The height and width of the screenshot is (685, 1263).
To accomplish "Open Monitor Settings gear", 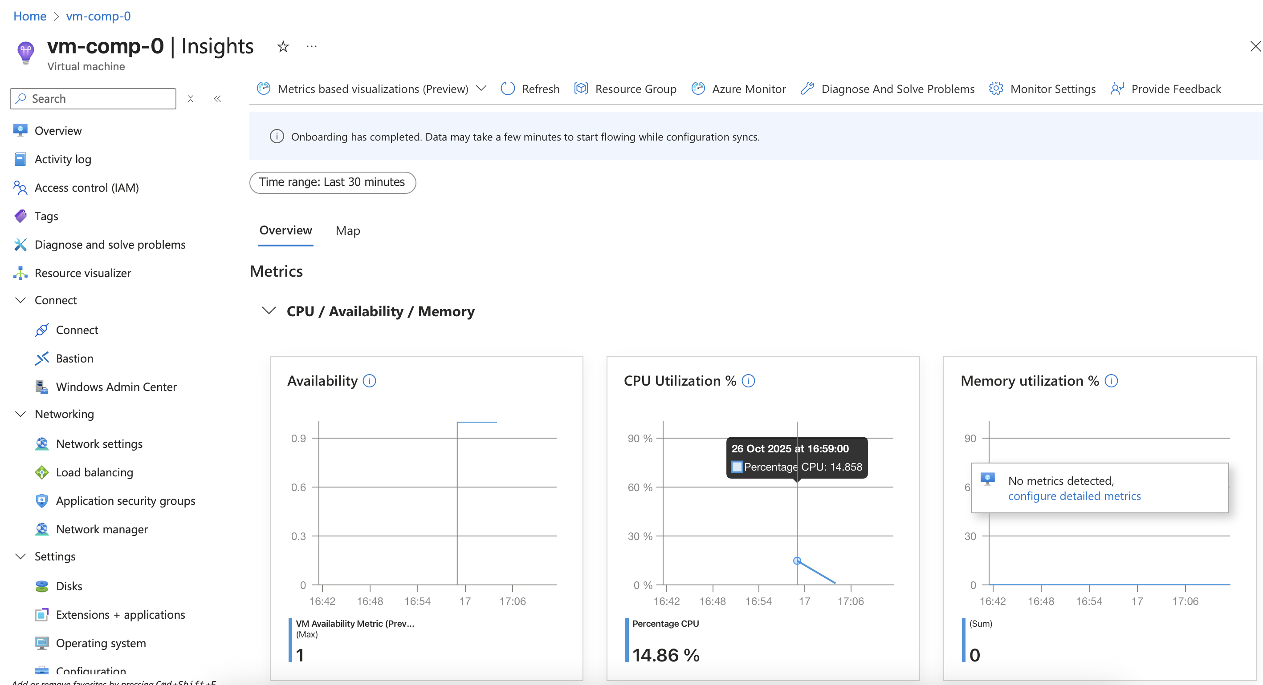I will click(x=996, y=89).
